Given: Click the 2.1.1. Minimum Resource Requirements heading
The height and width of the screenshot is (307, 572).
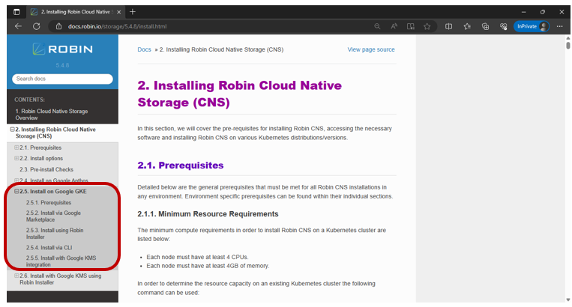Looking at the screenshot, I should coord(208,214).
